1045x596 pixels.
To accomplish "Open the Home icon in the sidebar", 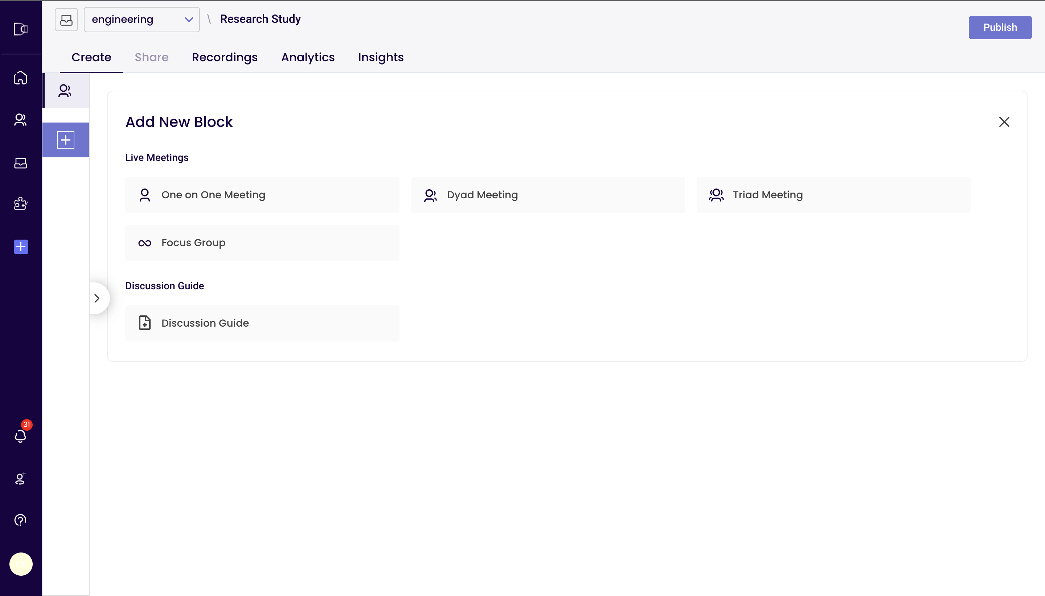I will (20, 78).
